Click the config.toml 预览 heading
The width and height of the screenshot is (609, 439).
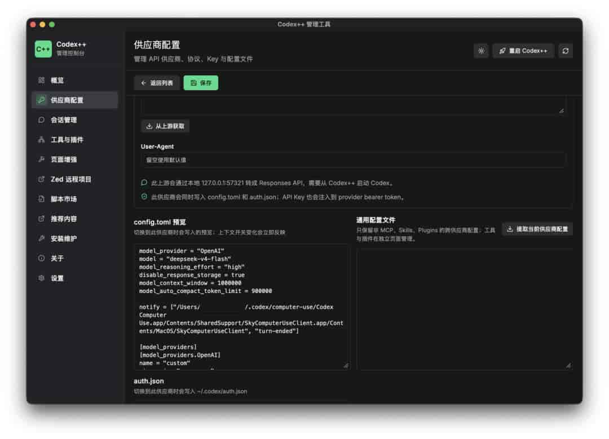click(x=160, y=222)
